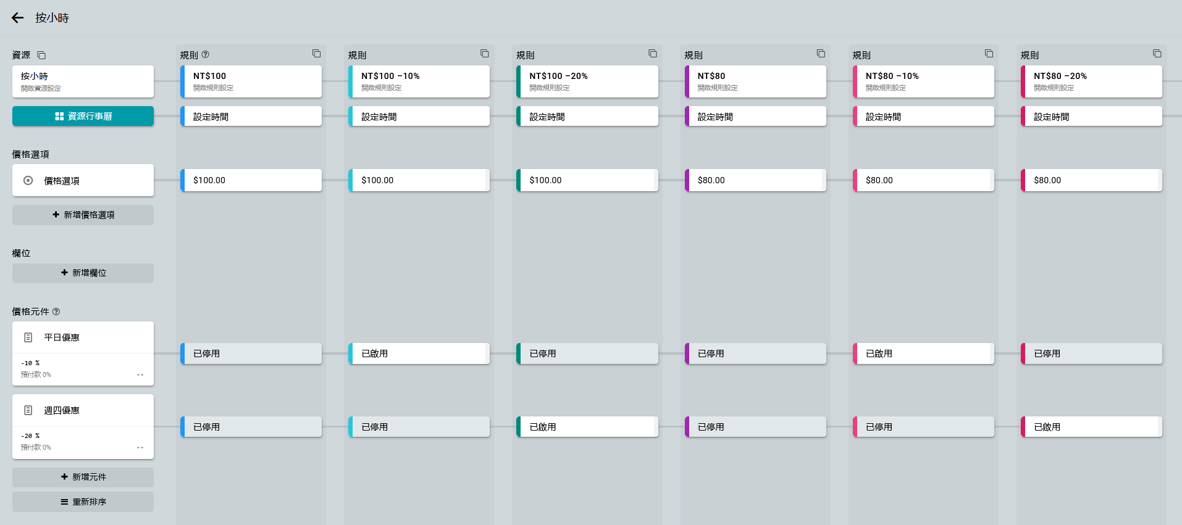Click the copy icon above NT$80 rule
This screenshot has width=1182, height=525.
(x=821, y=54)
